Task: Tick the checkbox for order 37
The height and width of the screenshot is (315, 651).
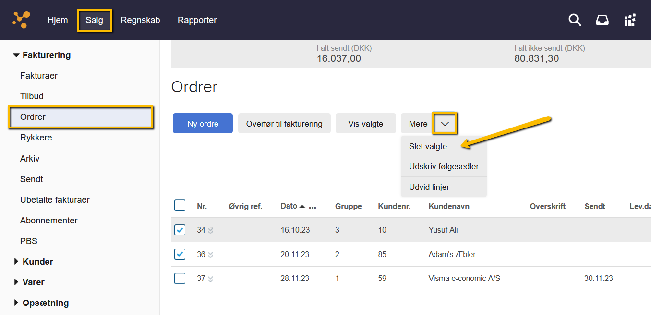Action: (x=180, y=278)
